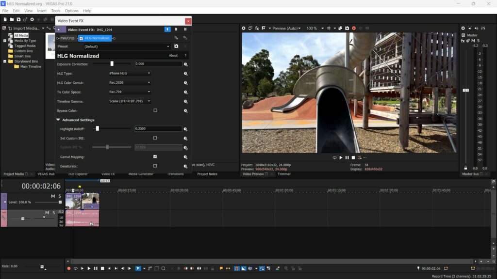Enable the Set Custom IRE checkbox
This screenshot has width=497, height=279.
pos(155,138)
